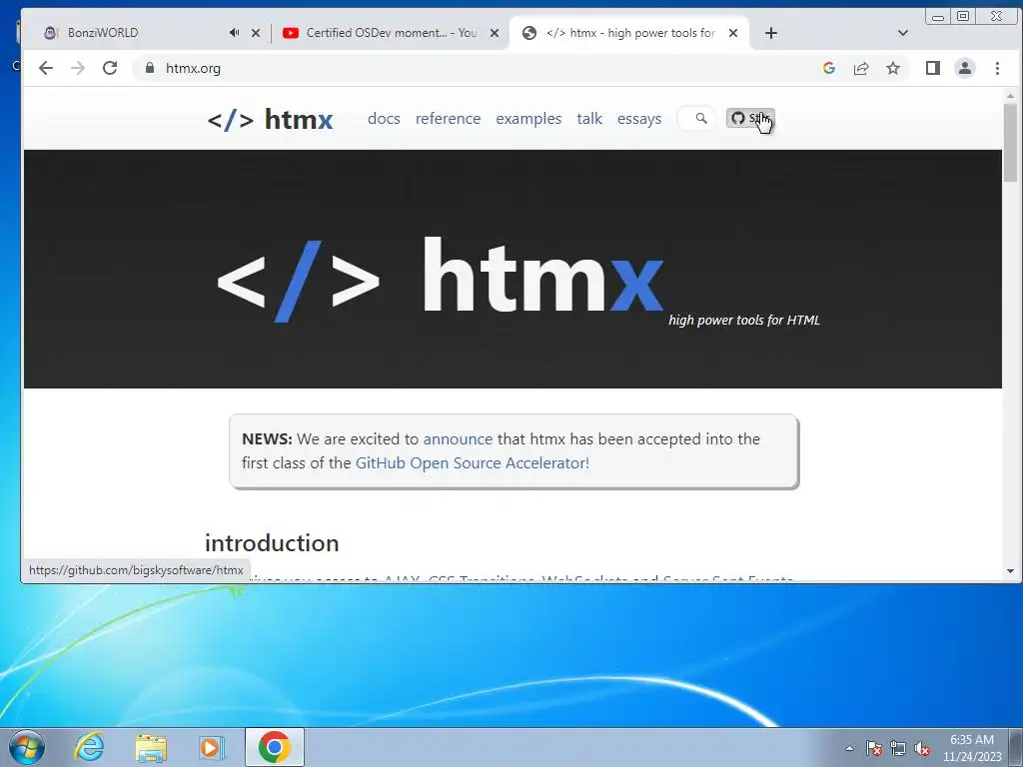
Task: Open the taskbar clock showing 6:35 AM
Action: [x=971, y=748]
